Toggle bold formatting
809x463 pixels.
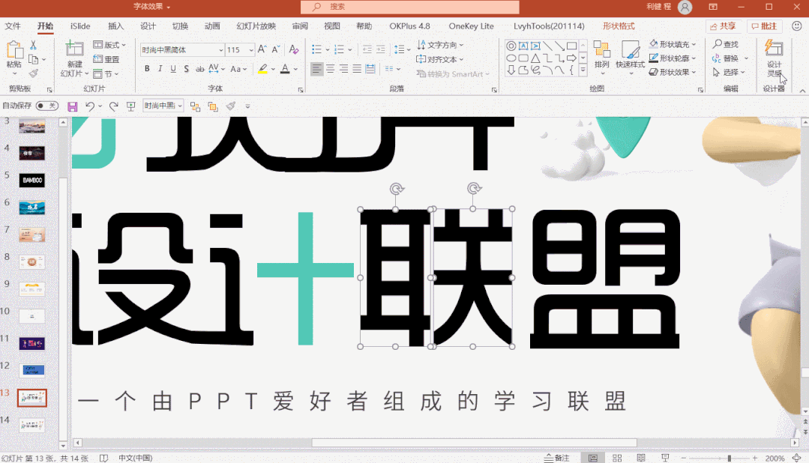[147, 69]
